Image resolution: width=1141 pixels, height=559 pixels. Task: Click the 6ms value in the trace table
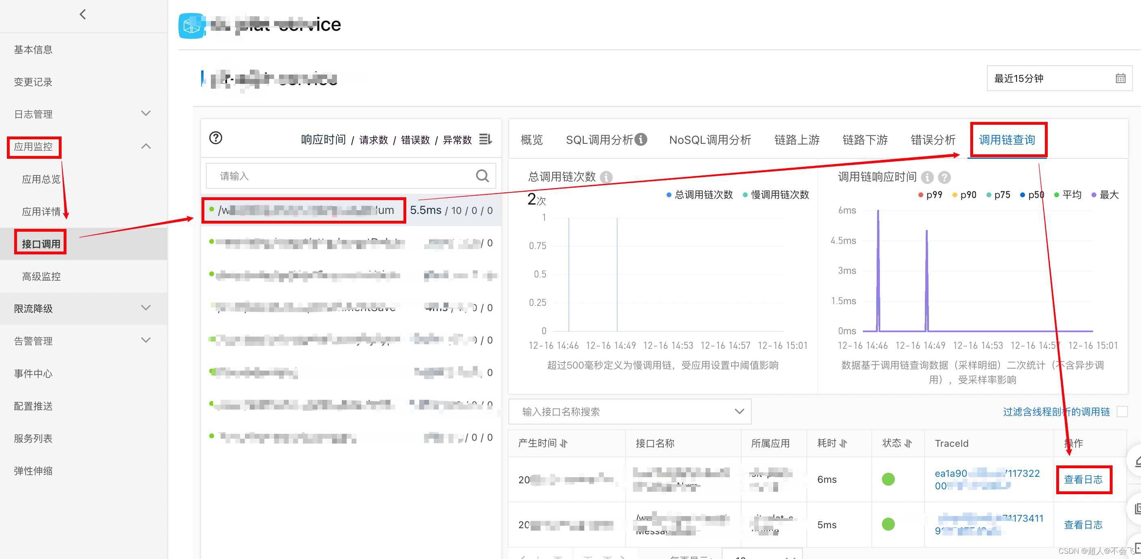[826, 479]
